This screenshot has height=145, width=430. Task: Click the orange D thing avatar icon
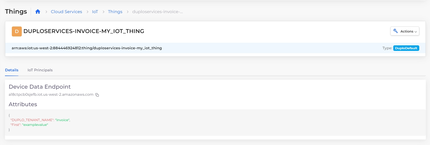(17, 31)
